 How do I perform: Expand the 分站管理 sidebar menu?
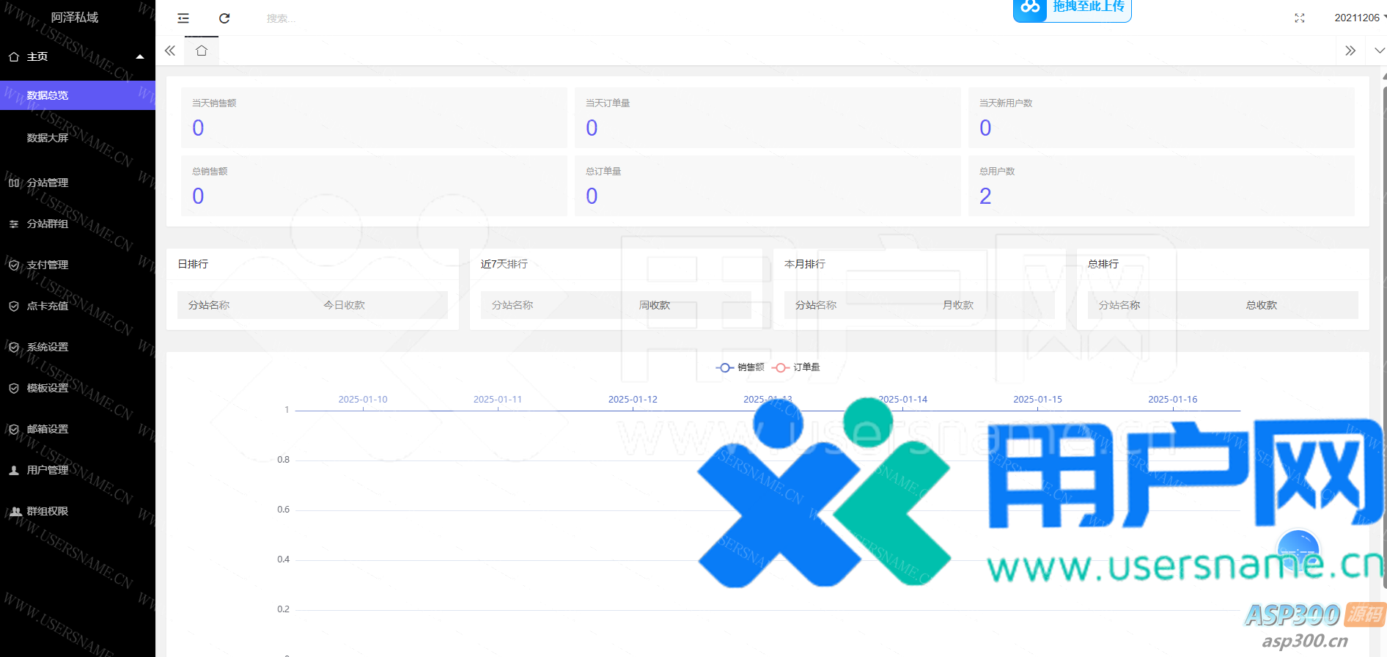pyautogui.click(x=48, y=183)
